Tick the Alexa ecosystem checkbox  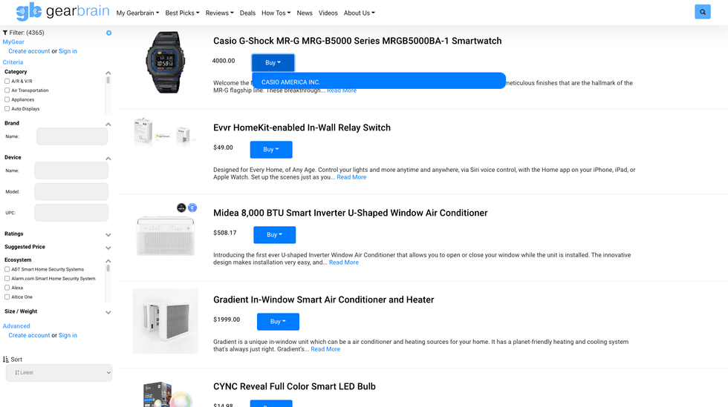7,288
